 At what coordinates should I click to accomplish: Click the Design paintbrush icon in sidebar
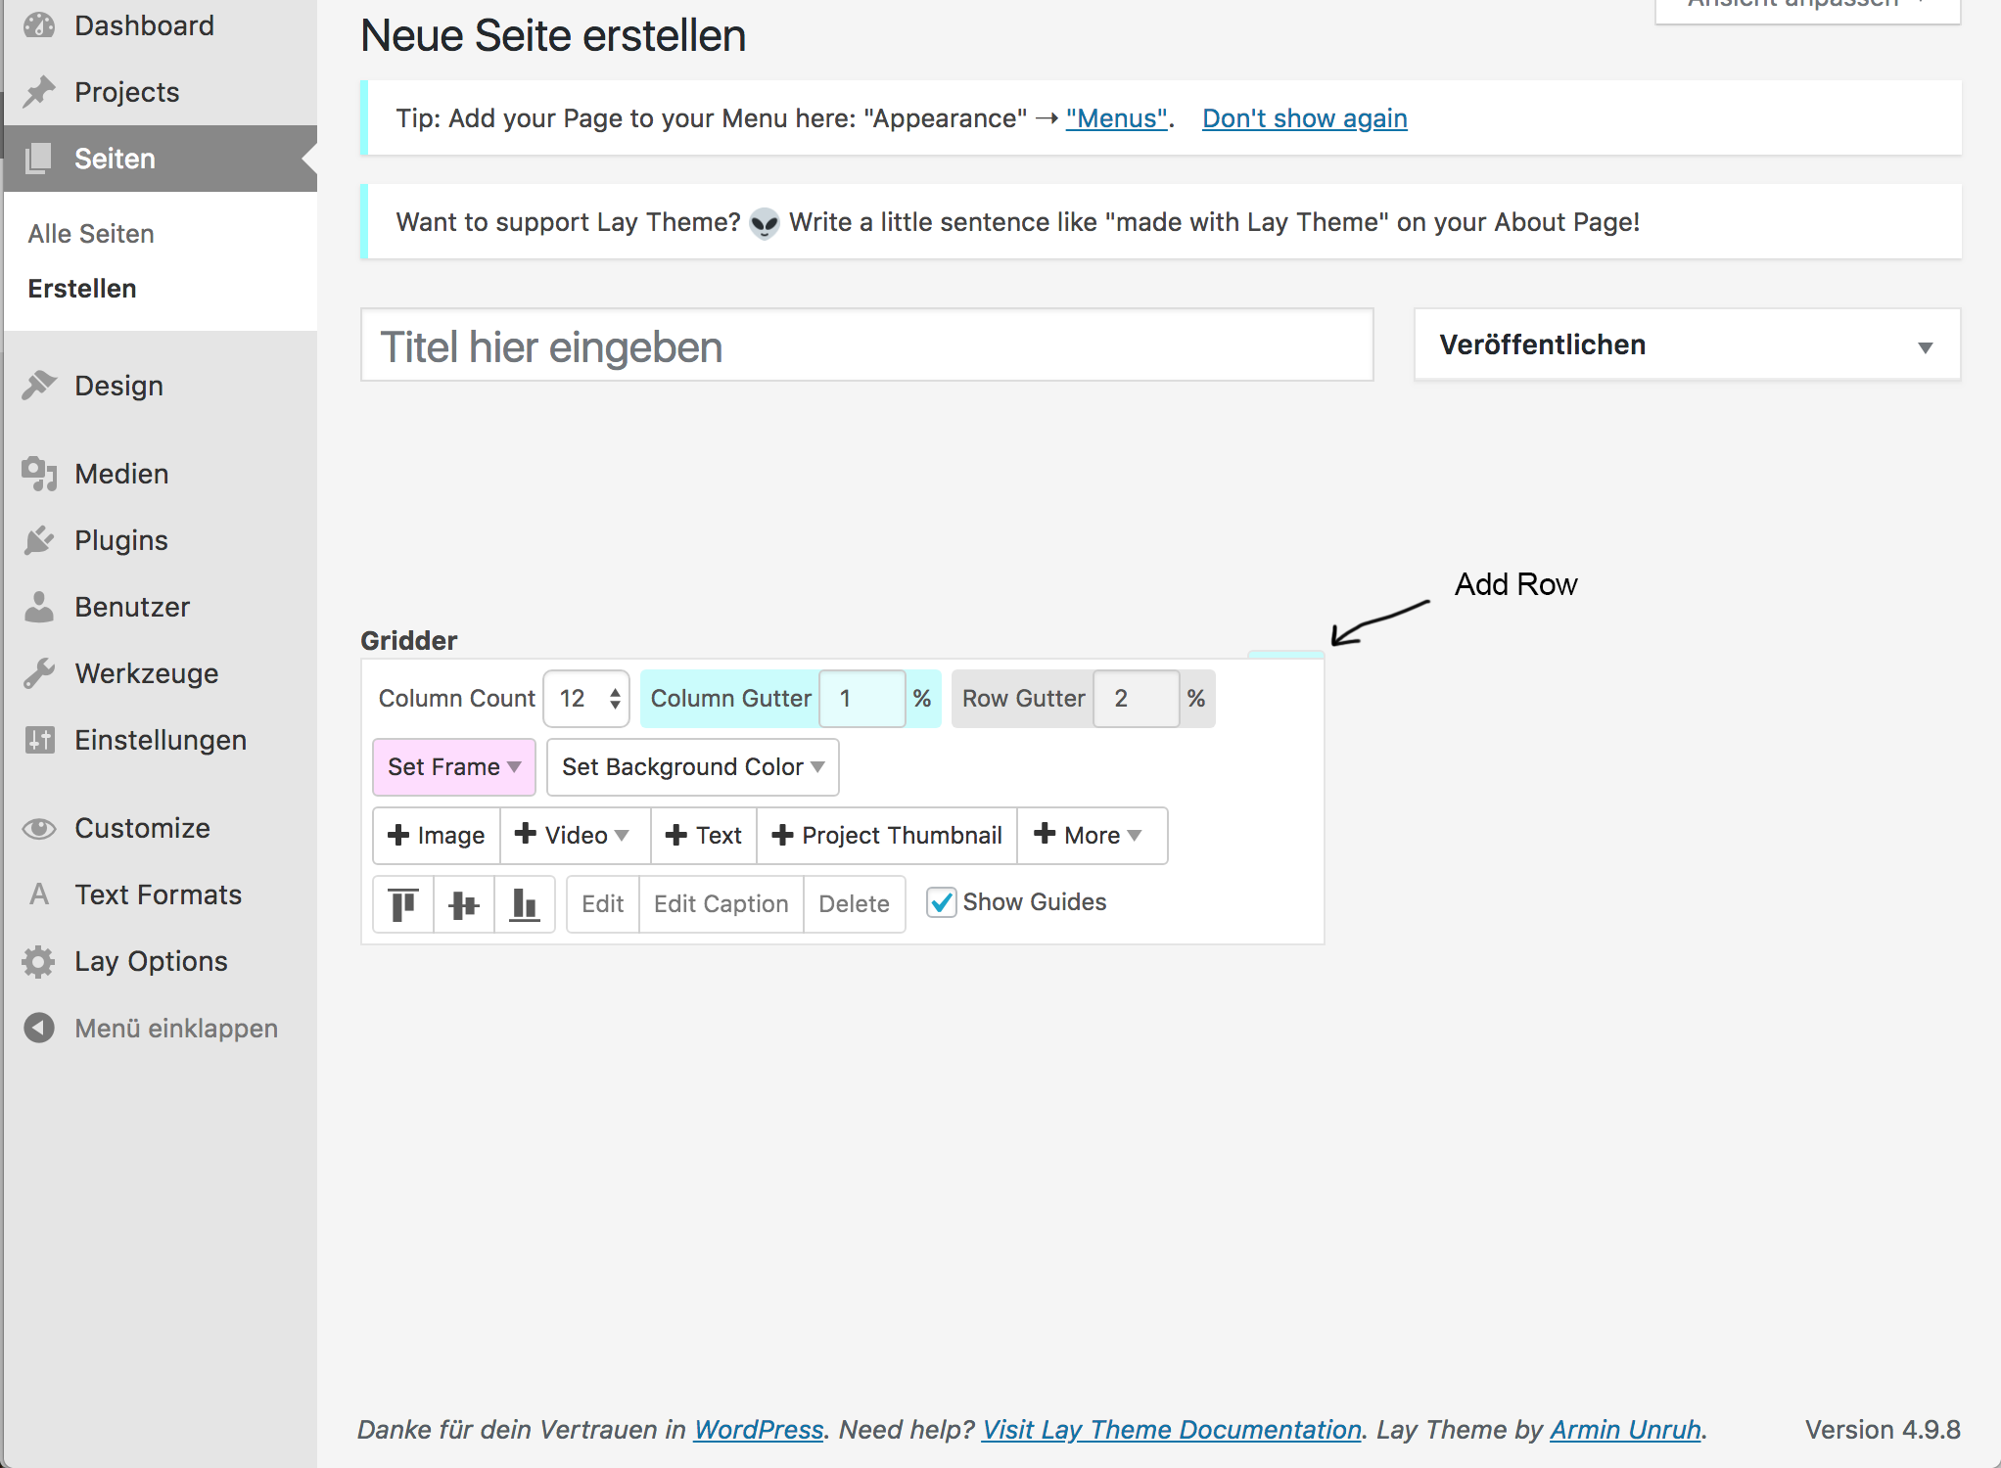(39, 386)
